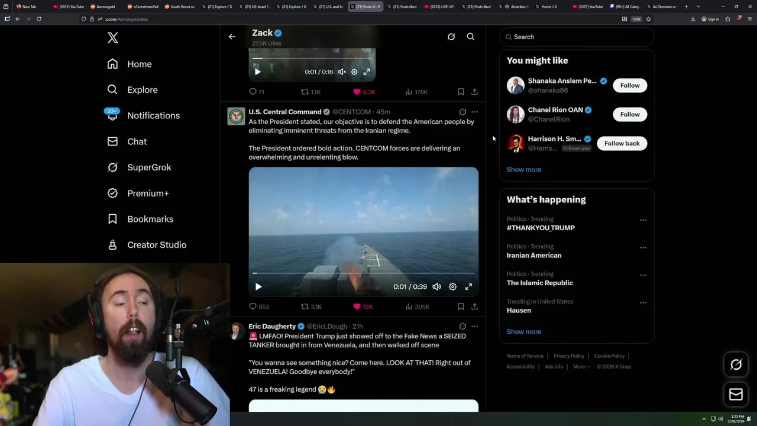The image size is (757, 426).
Task: Click the search icon in Zack's header
Action: tap(471, 37)
